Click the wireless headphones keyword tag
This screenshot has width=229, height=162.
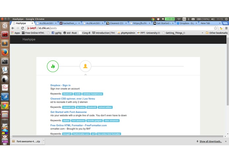93,94
